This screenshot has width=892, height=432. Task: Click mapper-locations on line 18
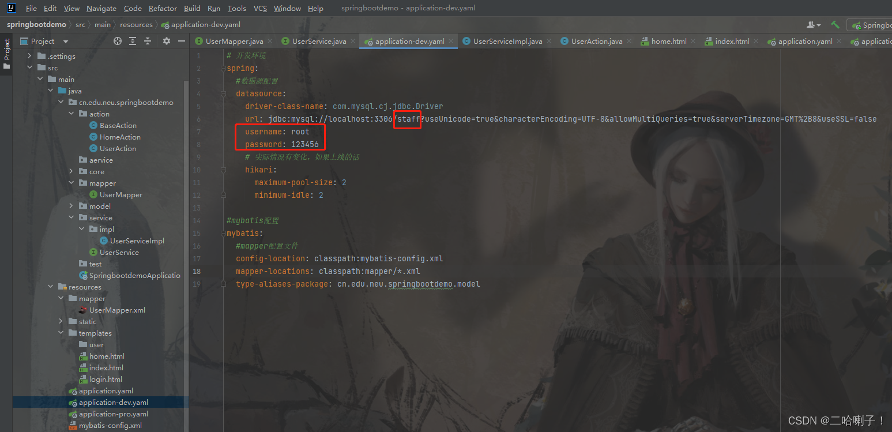273,271
